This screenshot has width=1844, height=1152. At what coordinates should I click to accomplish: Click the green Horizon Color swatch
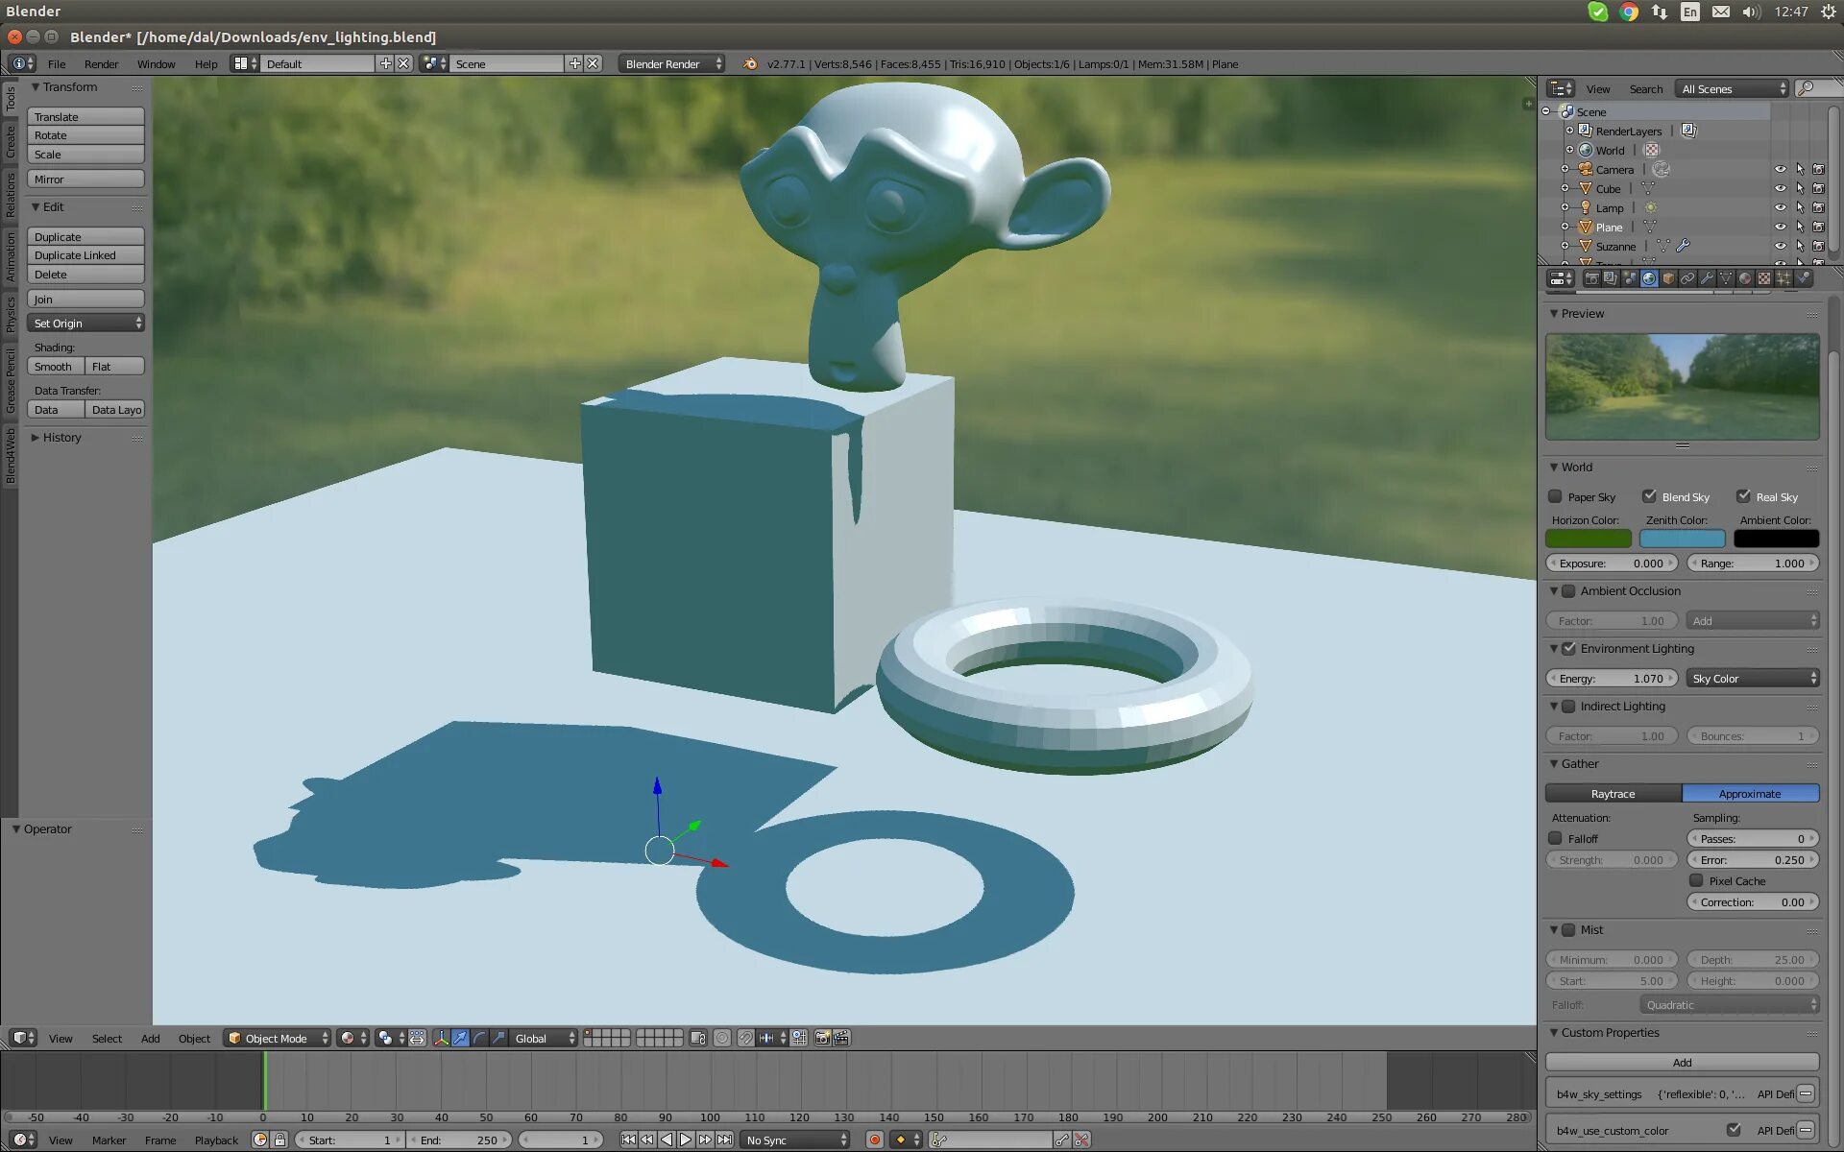pos(1588,539)
